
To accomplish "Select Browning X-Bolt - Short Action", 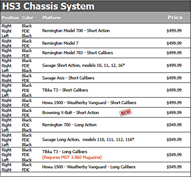I will pyautogui.click(x=70, y=113).
